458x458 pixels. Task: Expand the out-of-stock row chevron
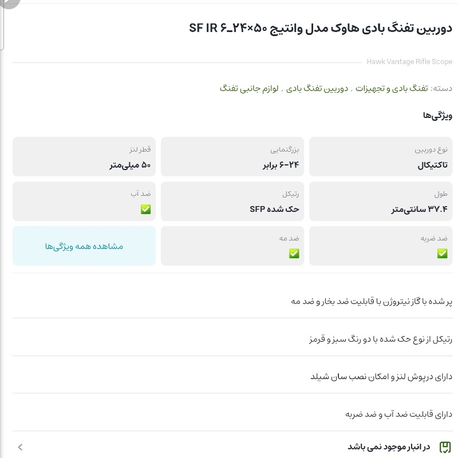(21, 447)
